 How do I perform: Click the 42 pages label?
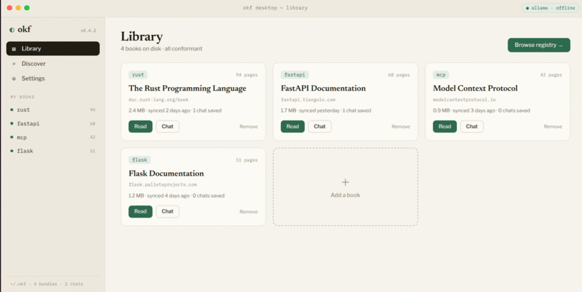[x=551, y=75]
